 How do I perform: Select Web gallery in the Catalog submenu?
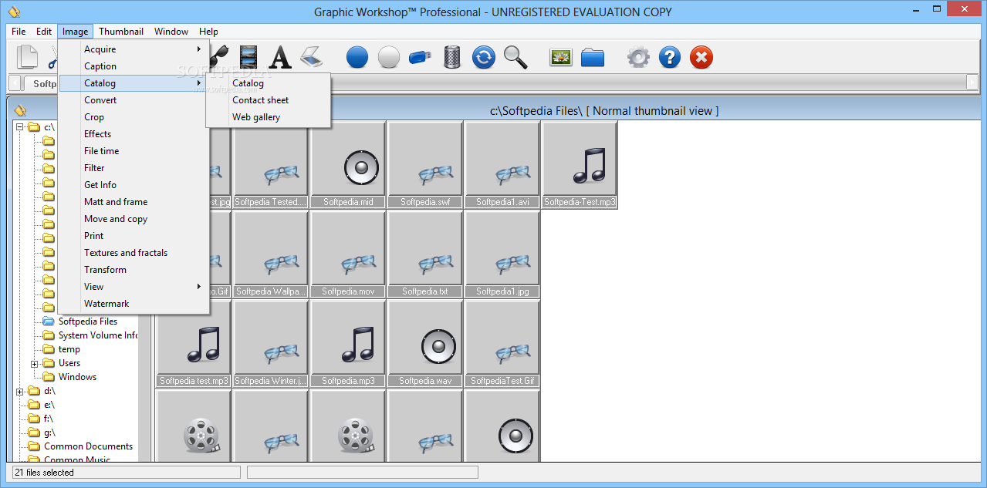pyautogui.click(x=269, y=117)
